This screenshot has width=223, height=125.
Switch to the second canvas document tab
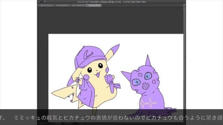pyautogui.click(x=62, y=6)
